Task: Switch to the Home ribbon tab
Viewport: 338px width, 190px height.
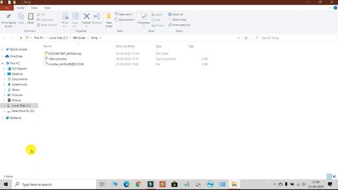Action: pyautogui.click(x=21, y=8)
